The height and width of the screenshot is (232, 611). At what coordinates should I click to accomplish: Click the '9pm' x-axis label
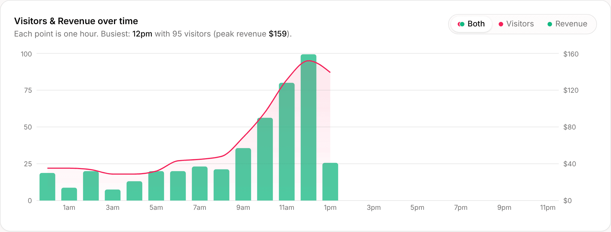504,208
